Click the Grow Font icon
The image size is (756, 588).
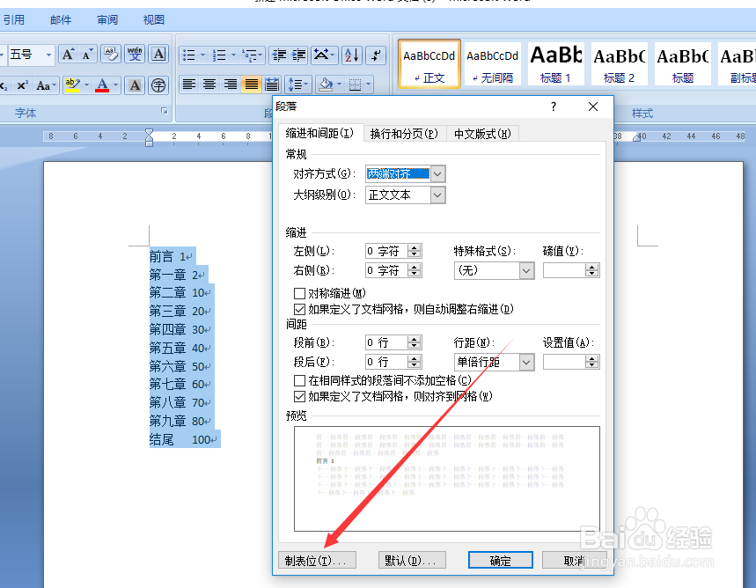pyautogui.click(x=68, y=55)
